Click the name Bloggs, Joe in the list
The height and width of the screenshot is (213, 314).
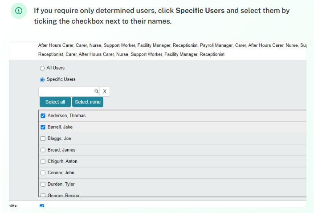point(59,139)
